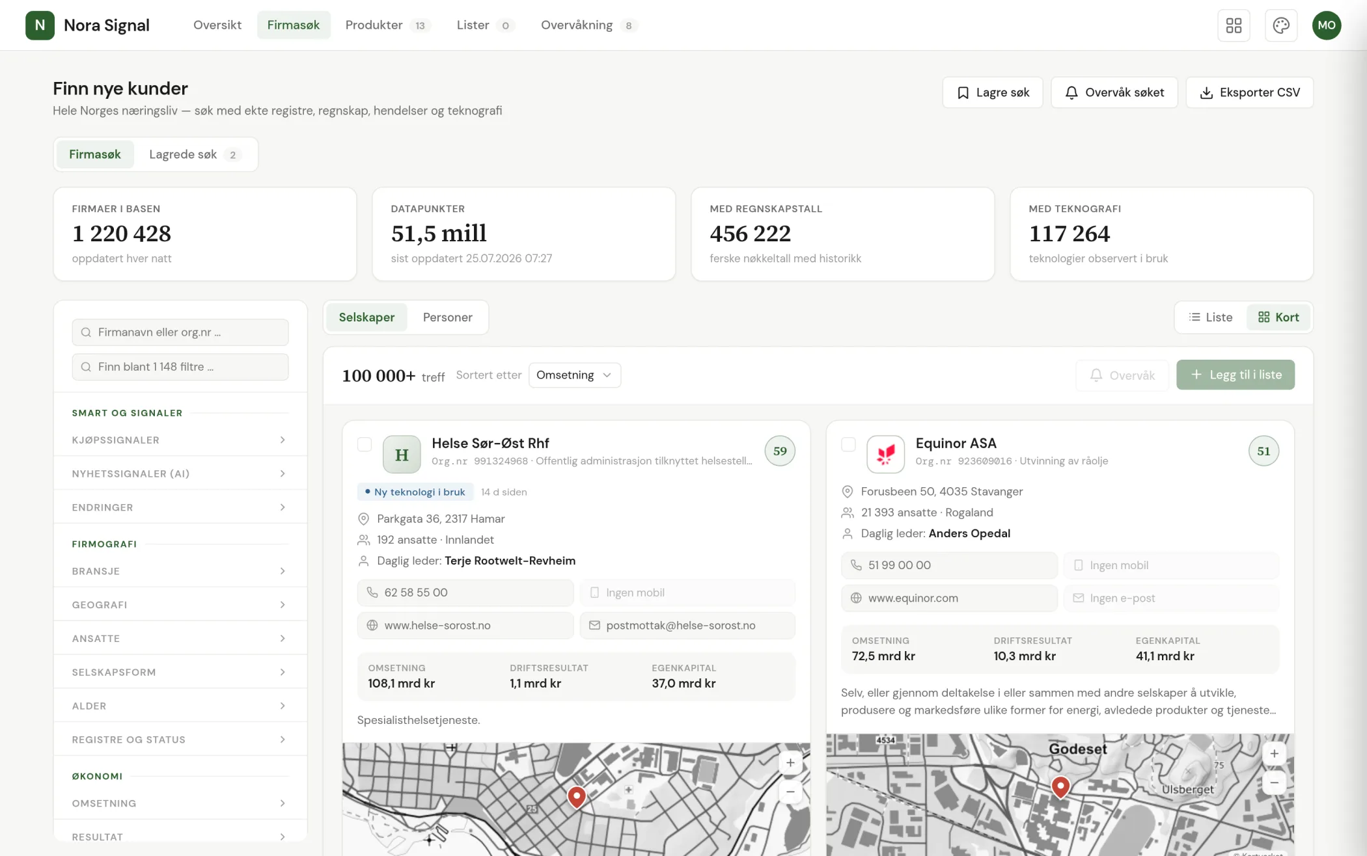Zoom in on the Stavanger map
Viewport: 1367px width, 856px height.
click(1275, 754)
